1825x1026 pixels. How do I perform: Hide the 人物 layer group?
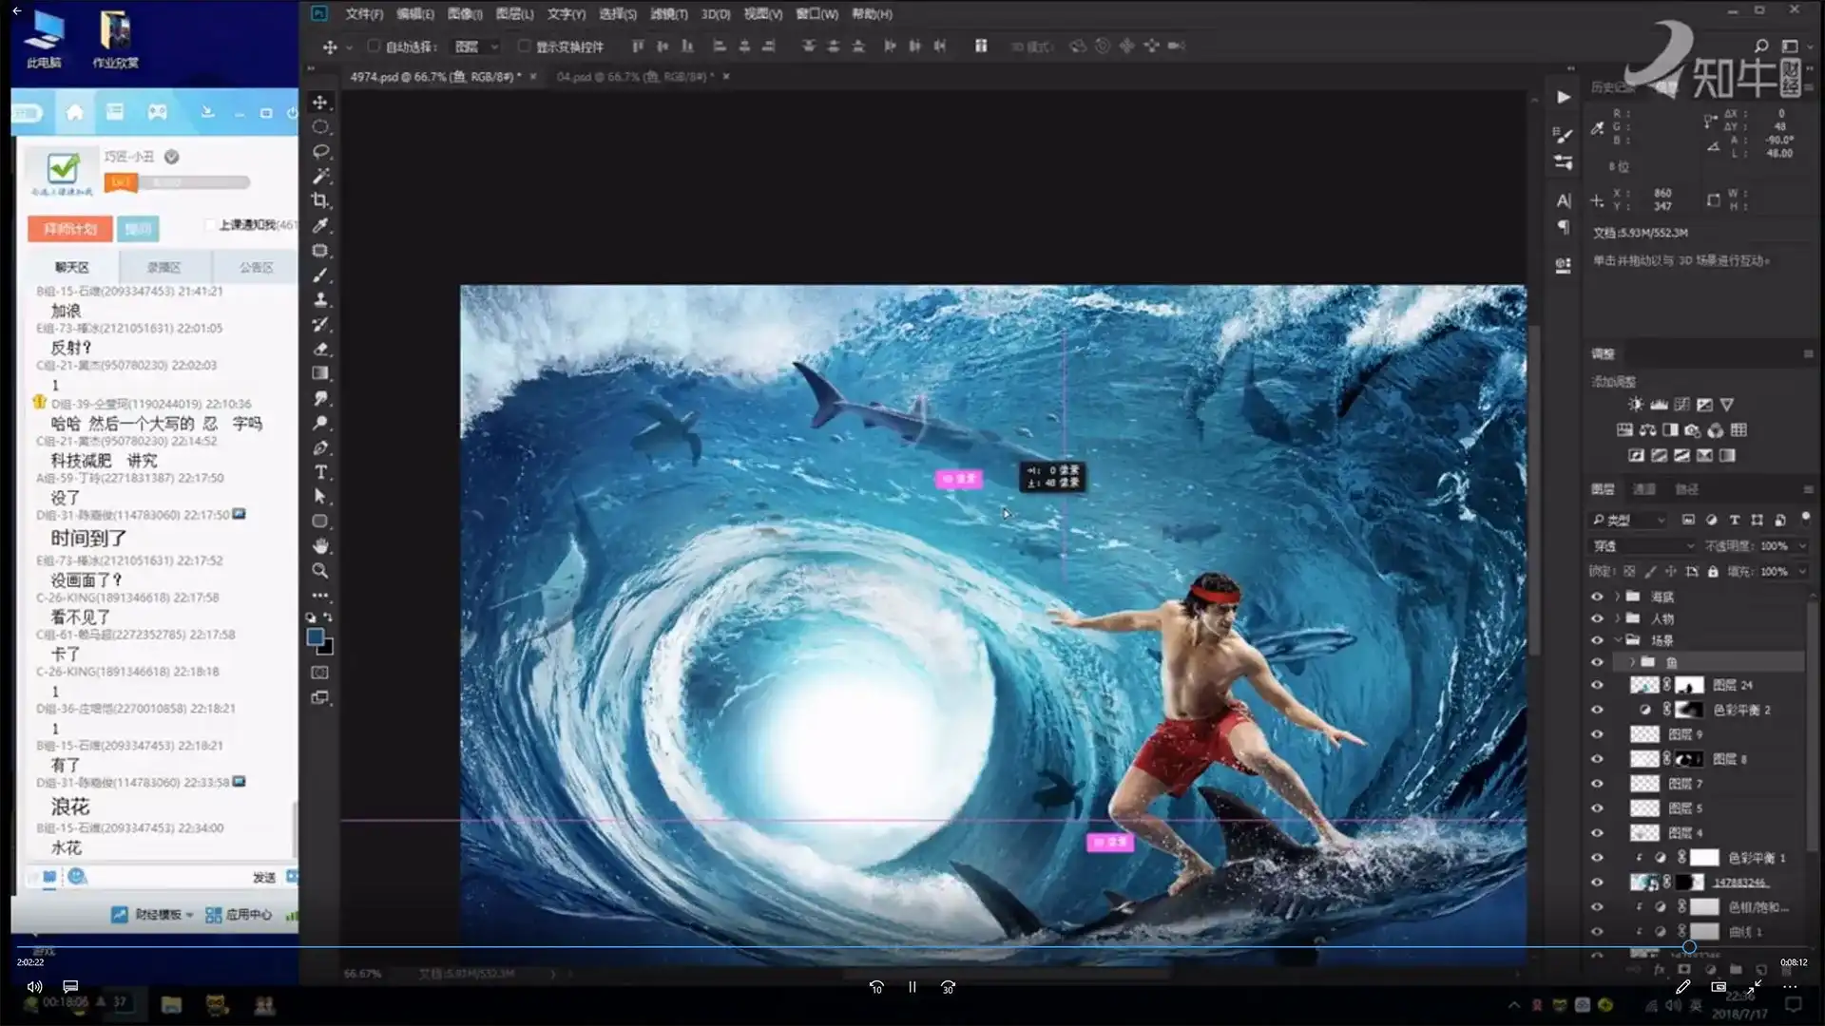(x=1597, y=618)
